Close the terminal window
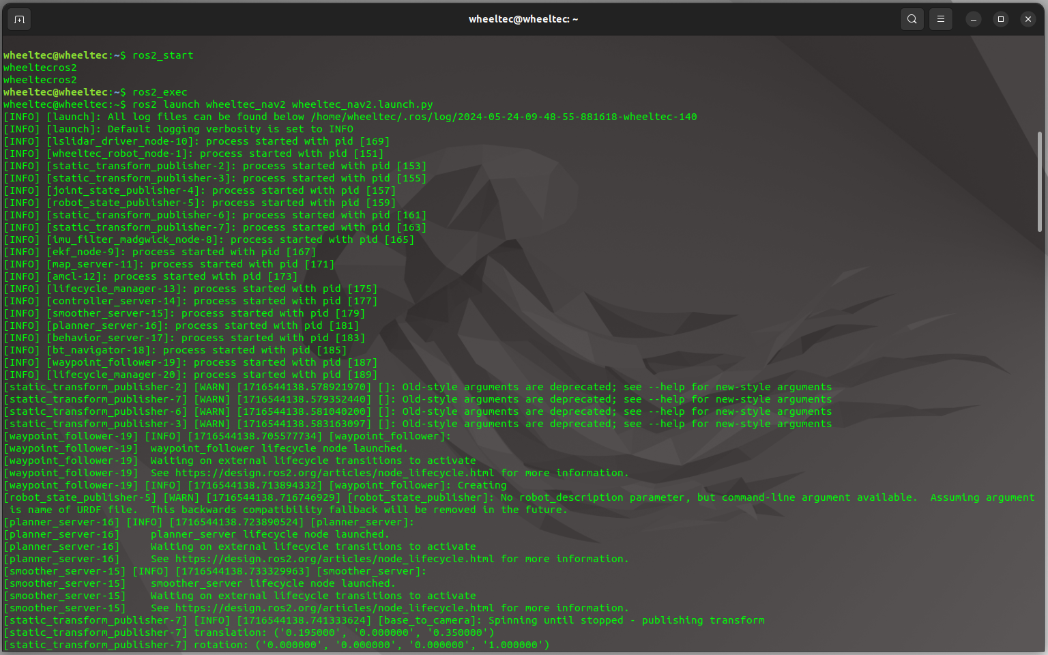This screenshot has width=1048, height=655. pos(1028,19)
